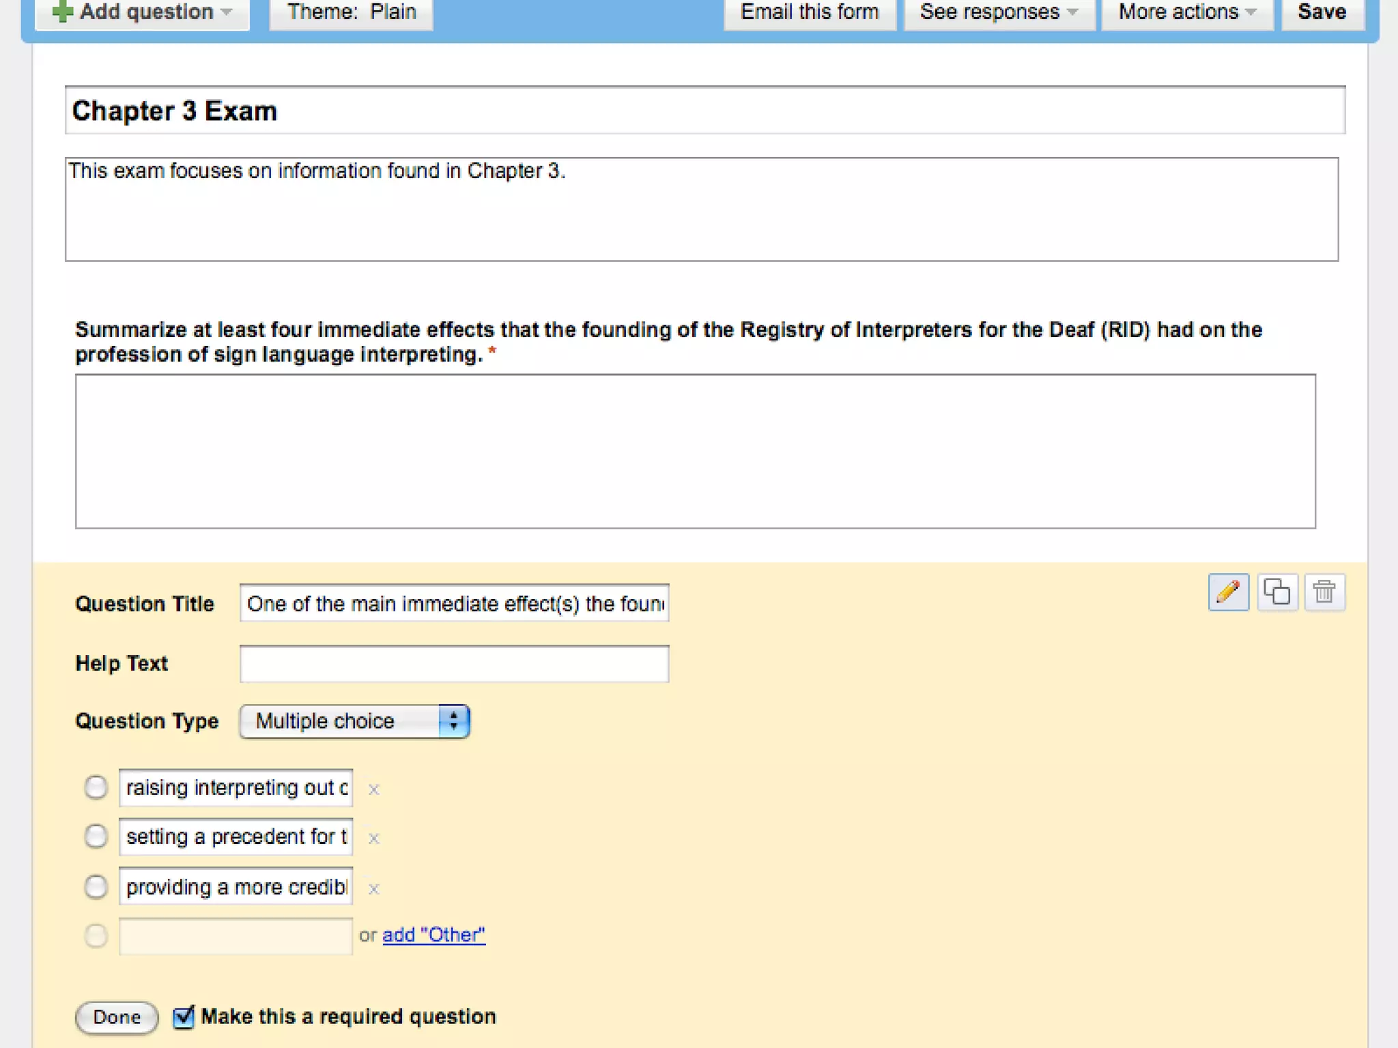1398x1048 pixels.
Task: Remove the 'setting a precedent' option with its x
Action: [x=373, y=839]
